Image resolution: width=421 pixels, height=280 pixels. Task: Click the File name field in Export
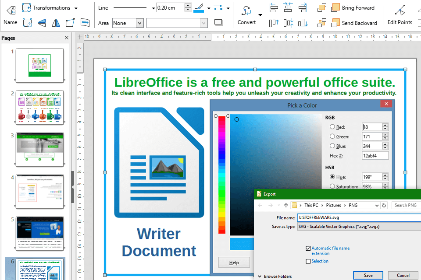click(x=359, y=217)
